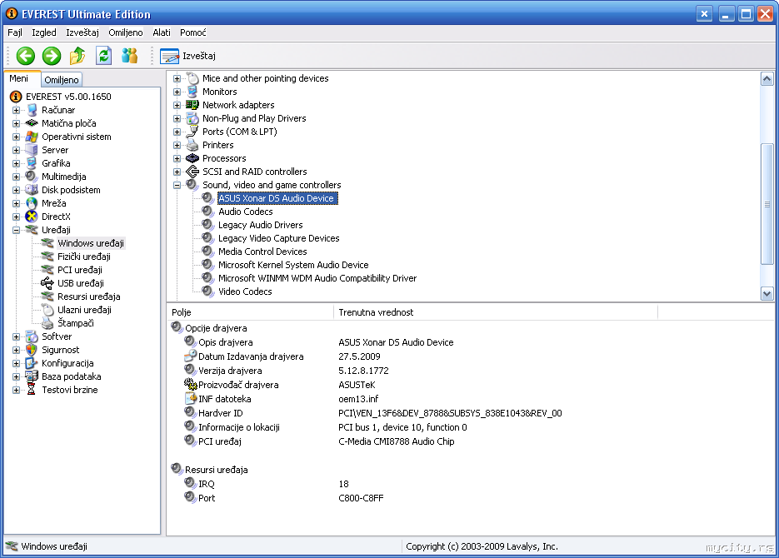Collapse the Uređaji tree node
Screen dimensions: 779x558
[17, 230]
